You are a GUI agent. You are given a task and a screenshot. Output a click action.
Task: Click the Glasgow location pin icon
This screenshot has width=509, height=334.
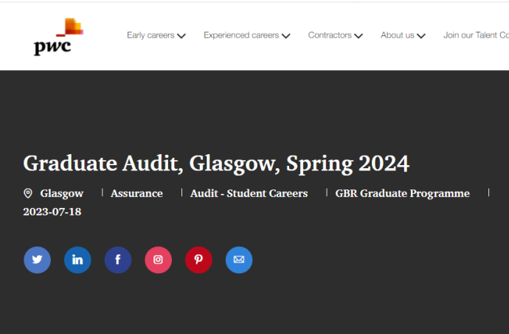[28, 193]
